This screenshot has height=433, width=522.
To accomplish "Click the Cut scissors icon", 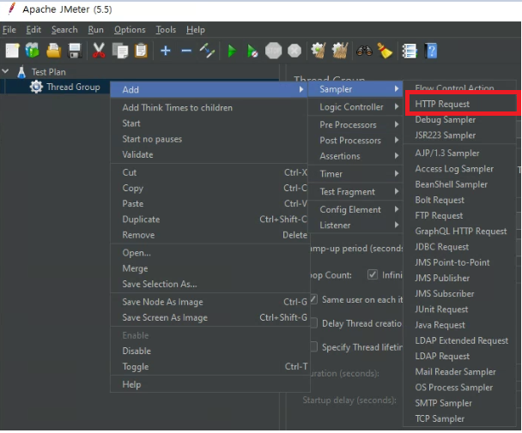I will (x=99, y=51).
